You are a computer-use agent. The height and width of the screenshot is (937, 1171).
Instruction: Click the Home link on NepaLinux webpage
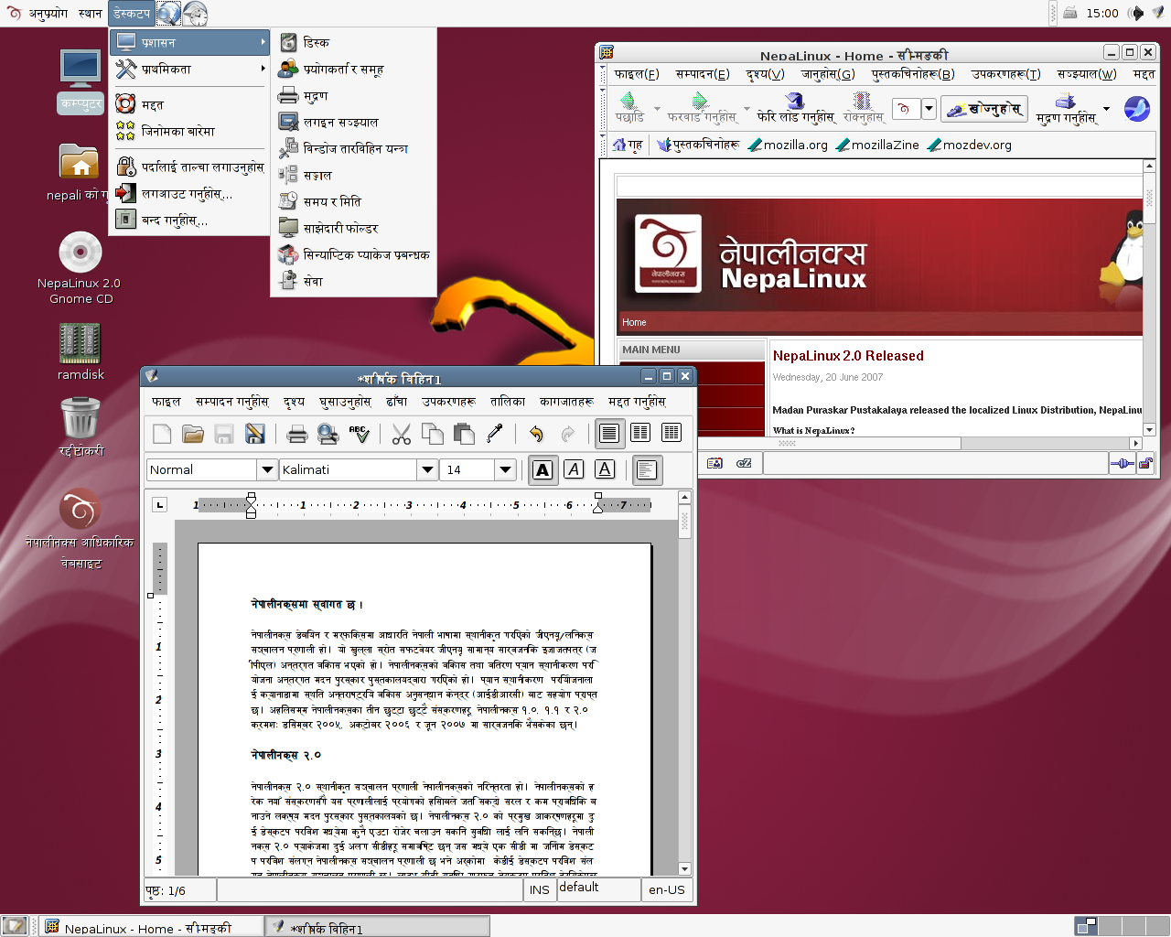click(x=634, y=322)
